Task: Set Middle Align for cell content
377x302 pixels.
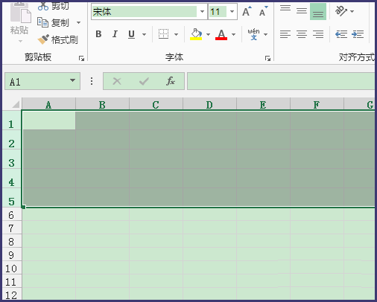Action: coord(302,11)
